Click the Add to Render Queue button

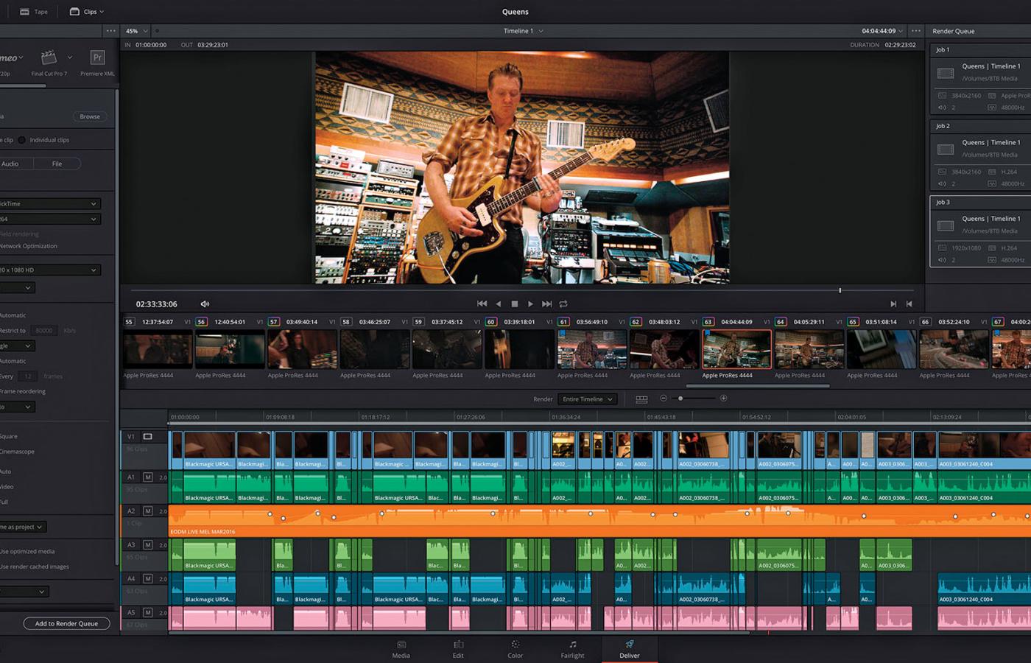click(66, 623)
